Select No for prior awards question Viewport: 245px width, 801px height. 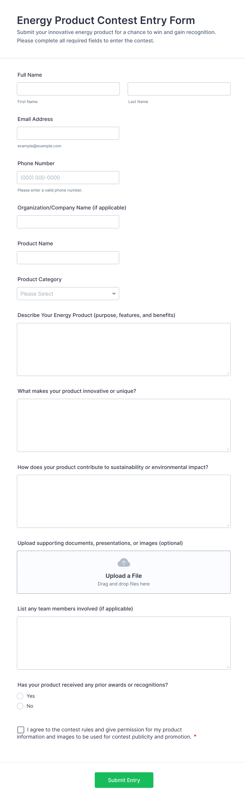click(x=20, y=706)
